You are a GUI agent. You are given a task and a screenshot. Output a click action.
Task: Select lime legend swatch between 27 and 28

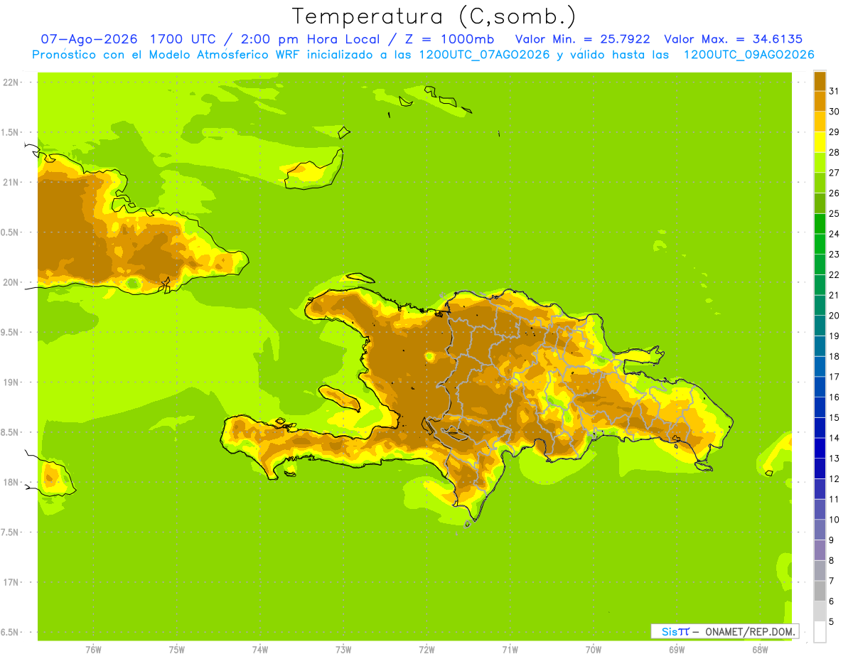[820, 162]
